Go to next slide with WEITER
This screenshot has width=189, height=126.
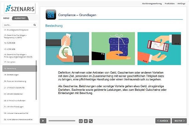point(180,121)
